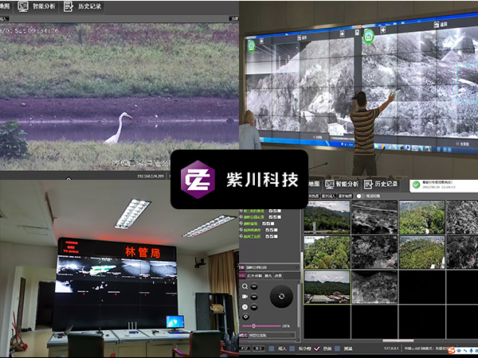The width and height of the screenshot is (478, 358).
Task: Open 历史记录 in the top-left egret window
Action: (89, 6)
